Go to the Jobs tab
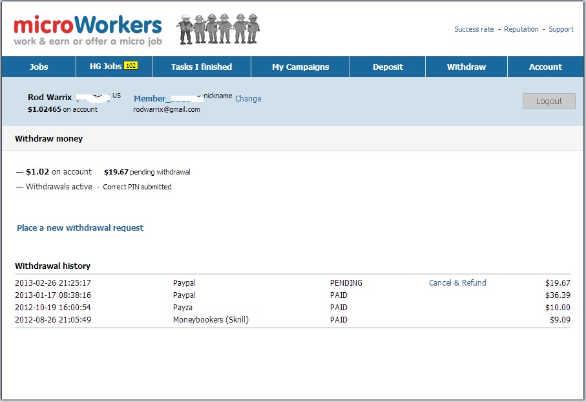Image resolution: width=586 pixels, height=402 pixels. tap(39, 67)
